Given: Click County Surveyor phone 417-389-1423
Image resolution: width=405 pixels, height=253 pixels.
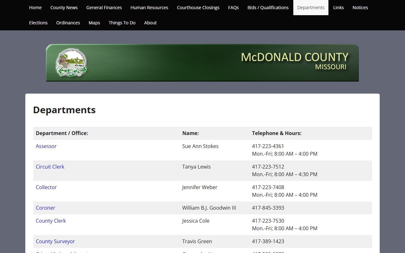Looking at the screenshot, I should (268, 241).
